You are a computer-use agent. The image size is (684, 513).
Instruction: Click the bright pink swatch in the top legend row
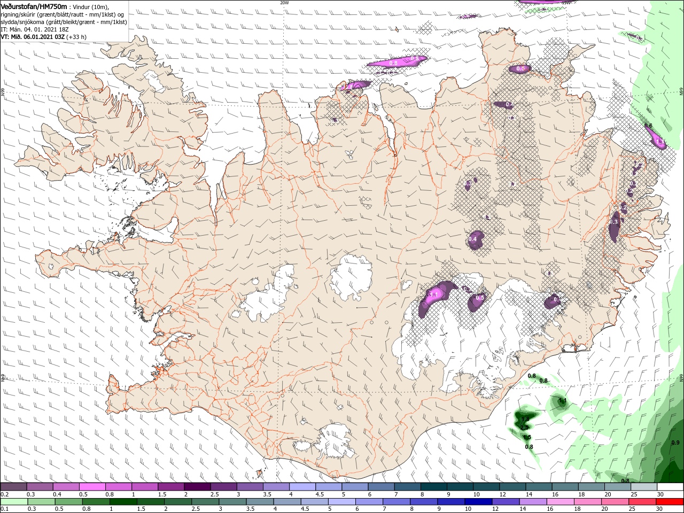(92, 487)
